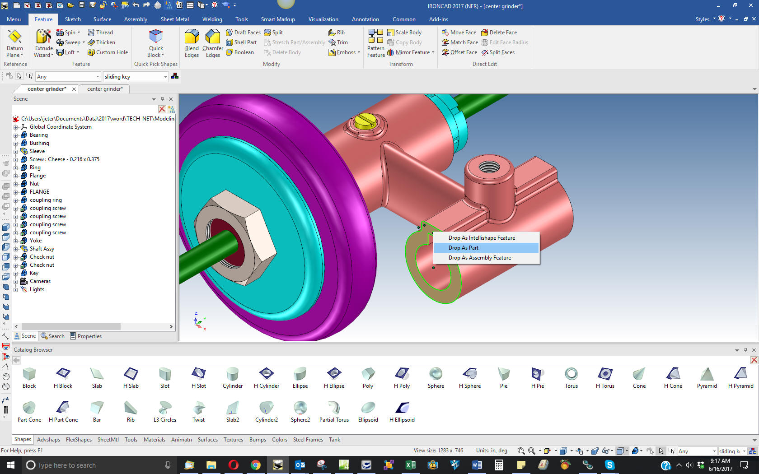Click the Draft Faces tool
759x474 pixels.
(243, 33)
